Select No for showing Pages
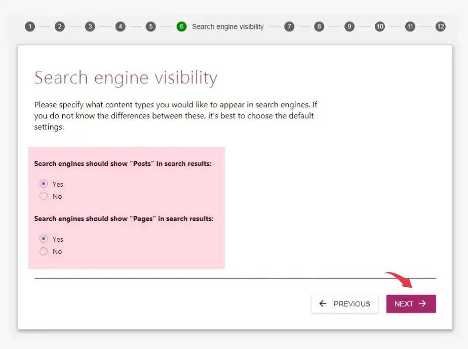Viewport: 468px width, 349px height. [44, 251]
